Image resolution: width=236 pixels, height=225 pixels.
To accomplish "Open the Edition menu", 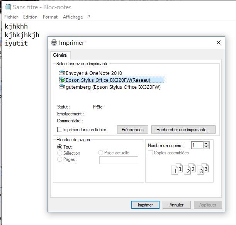I will pos(30,17).
